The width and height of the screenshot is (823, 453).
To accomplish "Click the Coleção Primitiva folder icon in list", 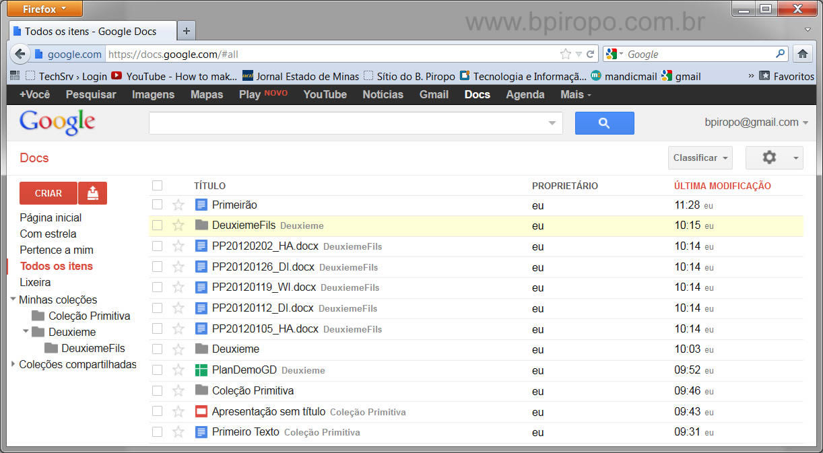I will tap(201, 390).
